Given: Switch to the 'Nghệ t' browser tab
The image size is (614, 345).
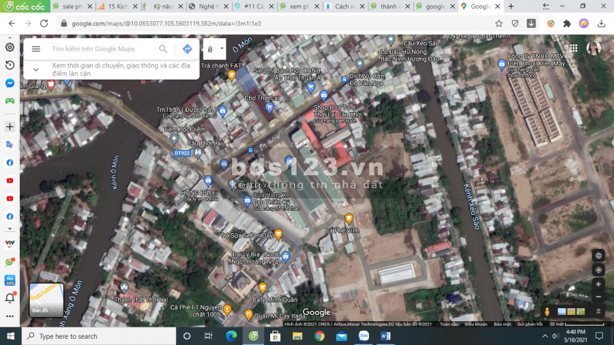Looking at the screenshot, I should point(209,6).
